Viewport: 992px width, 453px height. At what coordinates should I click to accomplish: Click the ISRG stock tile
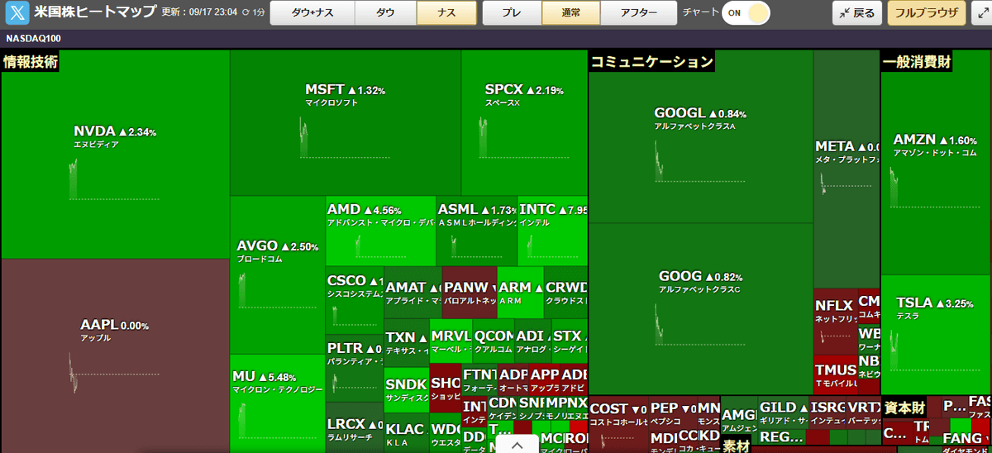point(827,412)
